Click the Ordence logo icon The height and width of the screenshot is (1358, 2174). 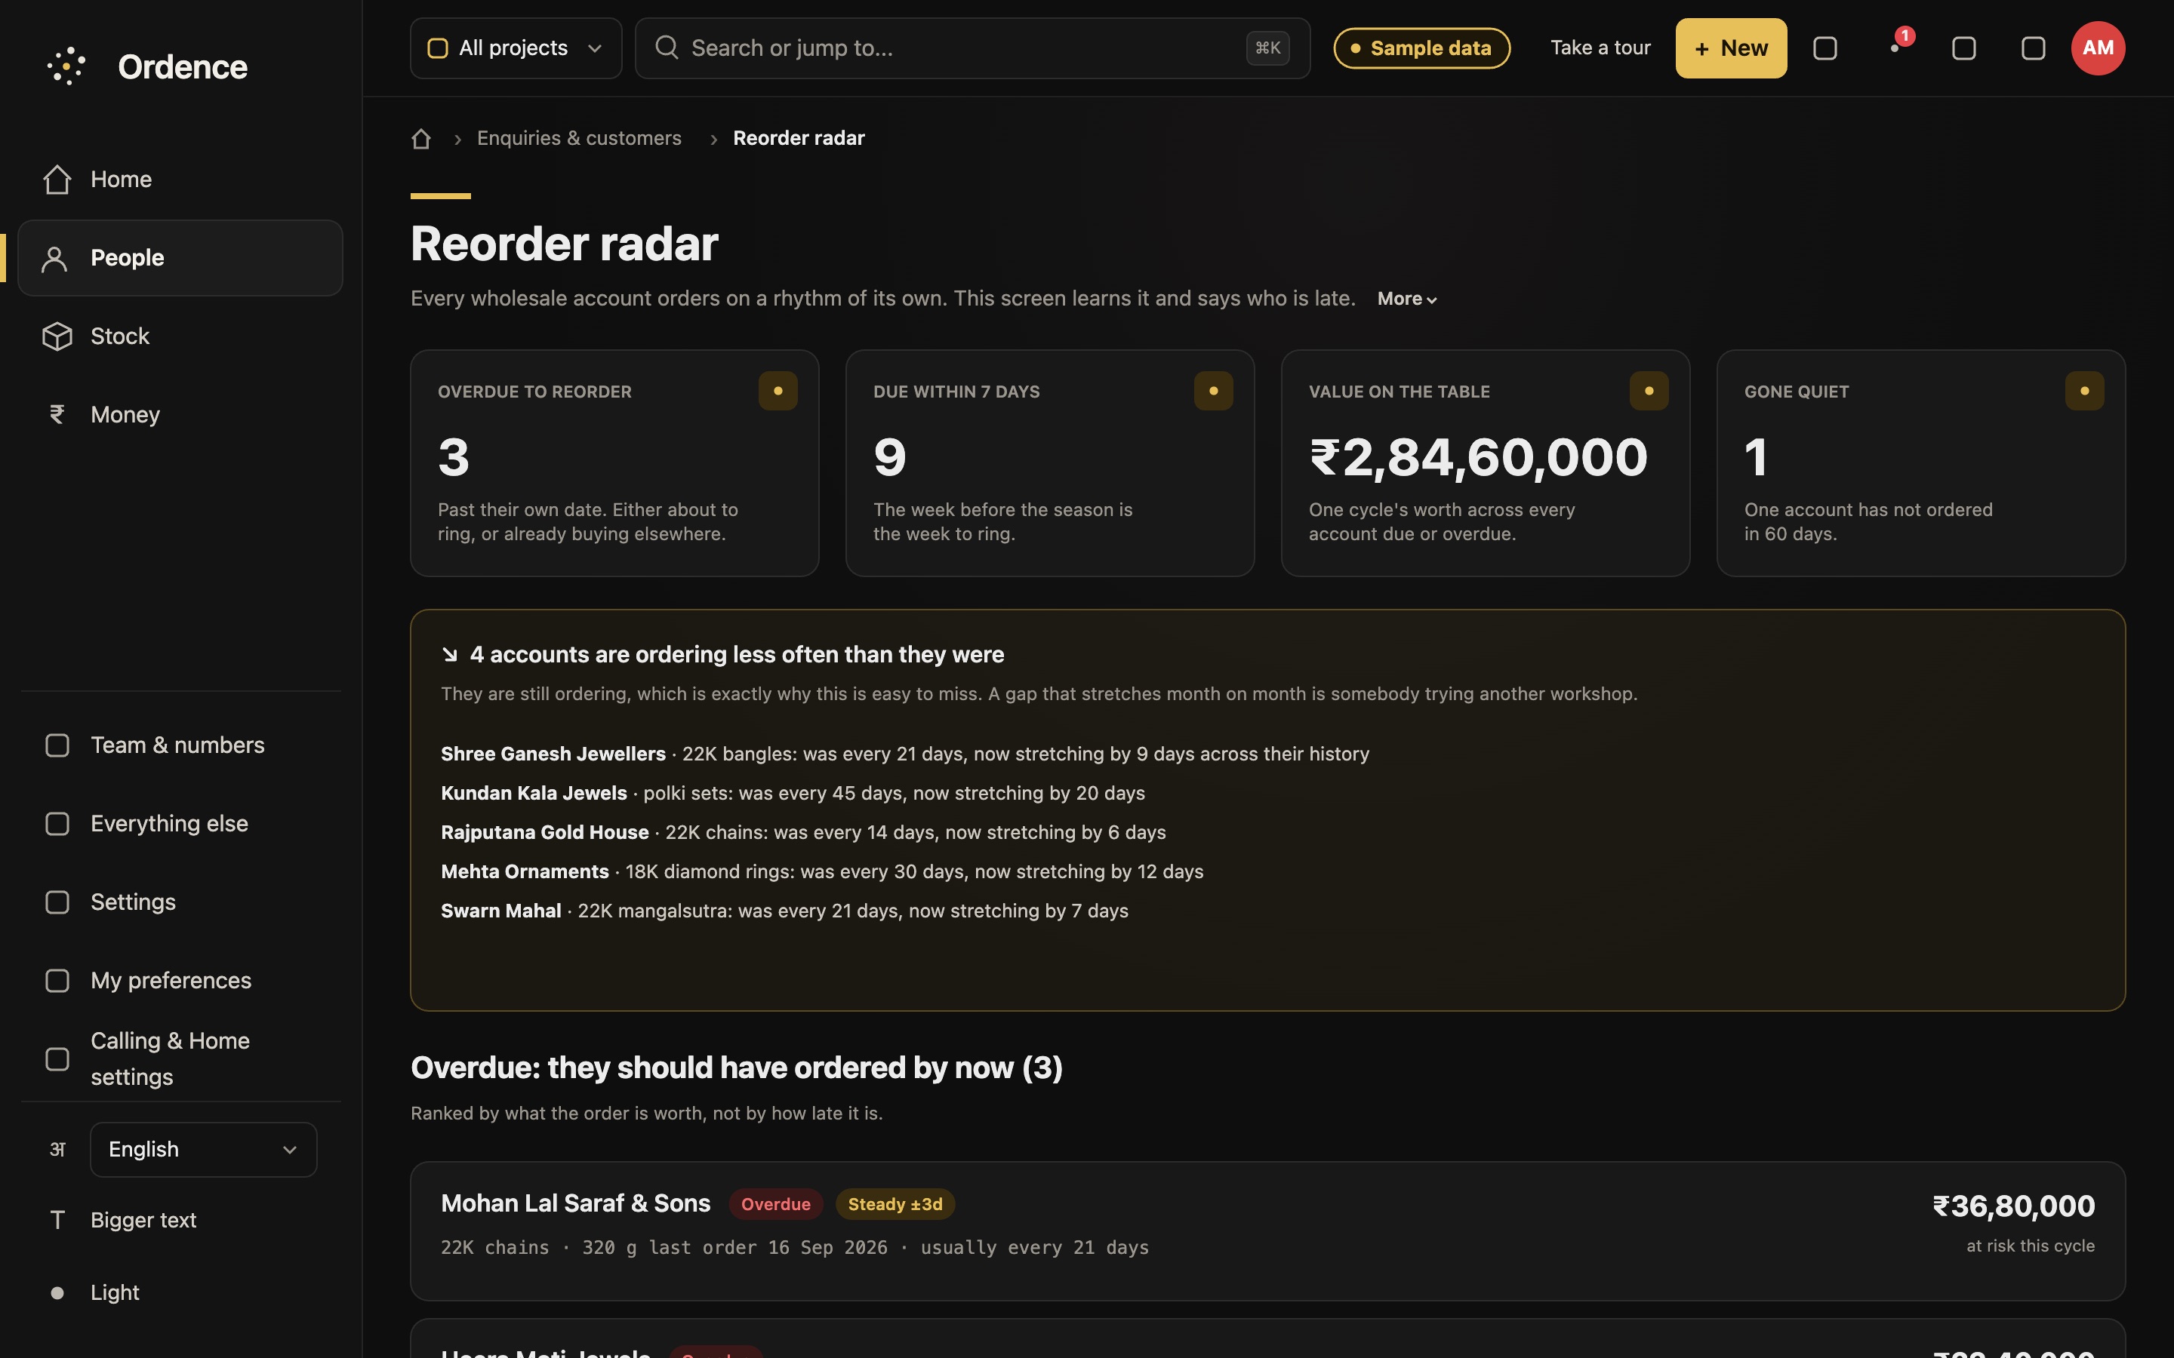pos(66,66)
